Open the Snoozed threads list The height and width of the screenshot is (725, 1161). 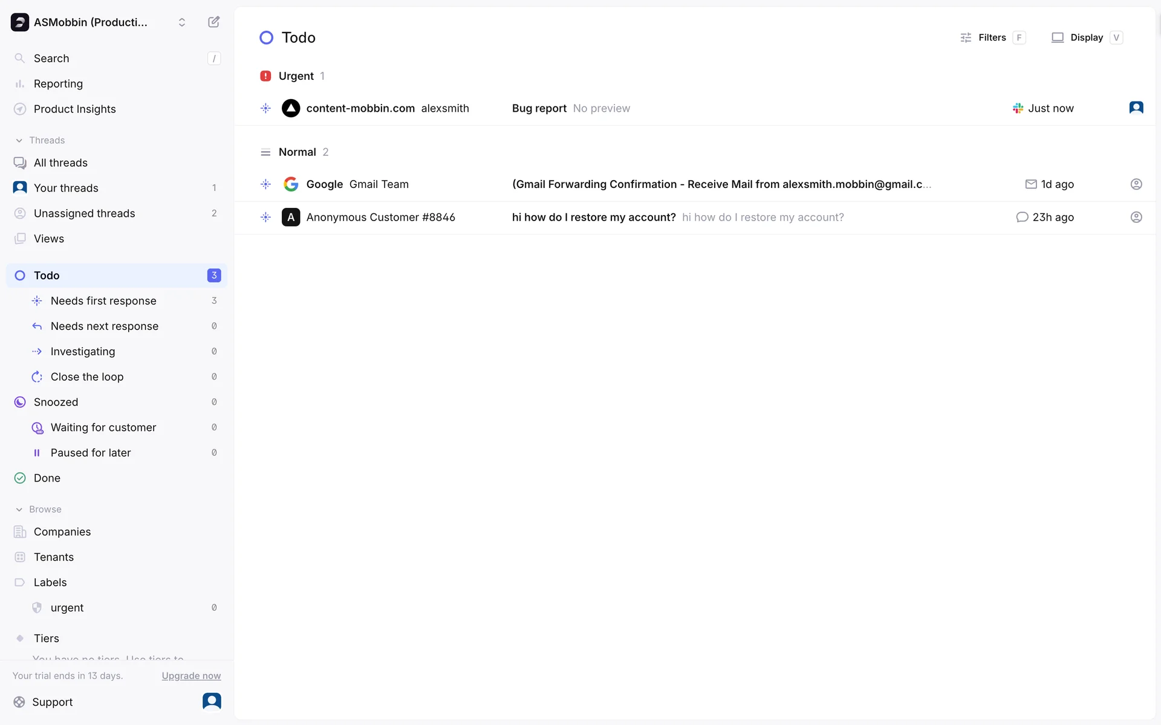56,402
